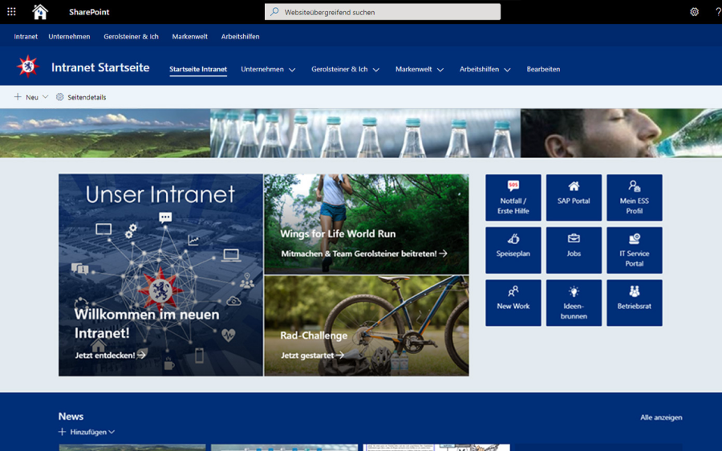Open the SAP Portal tile

574,197
